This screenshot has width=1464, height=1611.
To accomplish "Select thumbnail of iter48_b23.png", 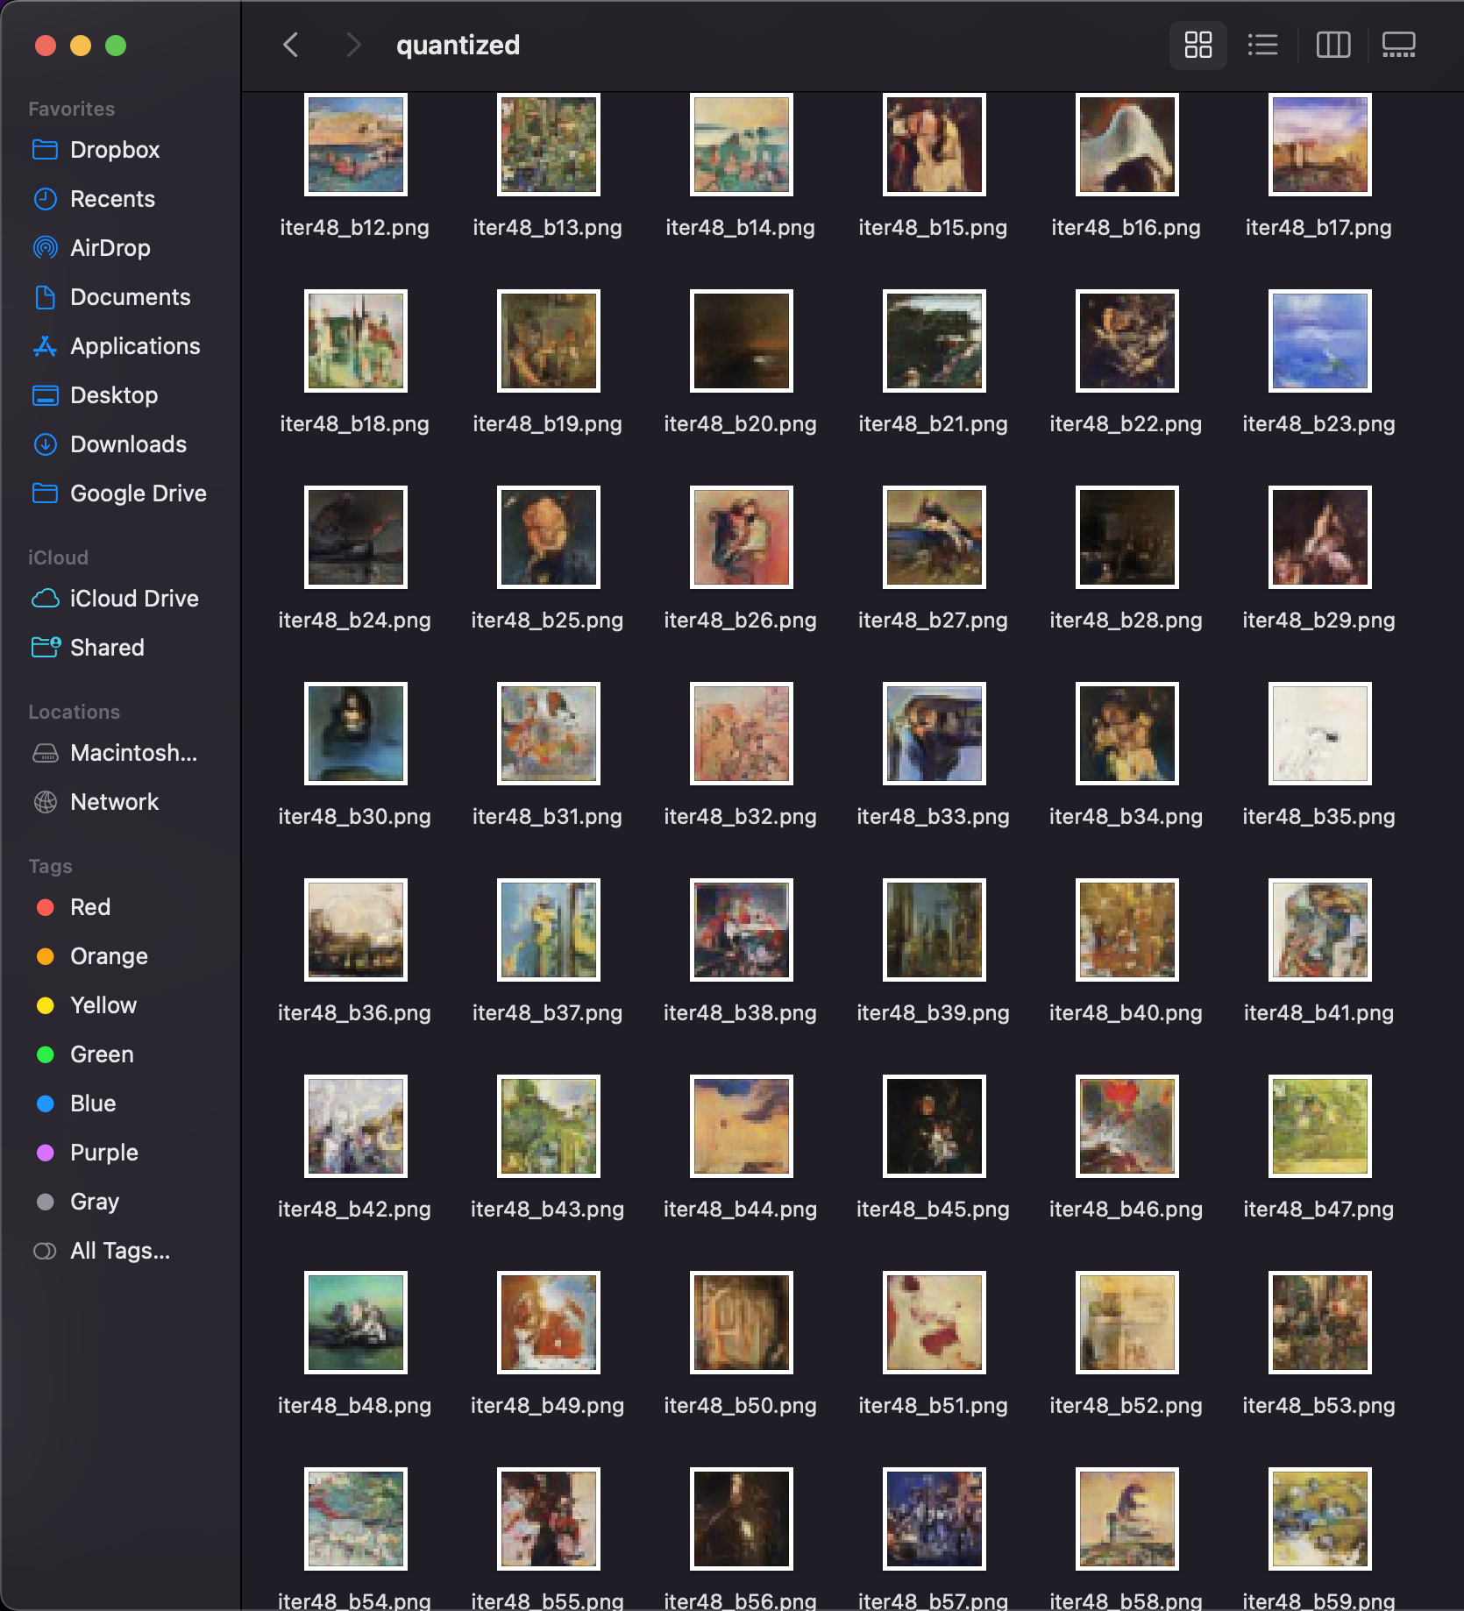I will [1320, 341].
